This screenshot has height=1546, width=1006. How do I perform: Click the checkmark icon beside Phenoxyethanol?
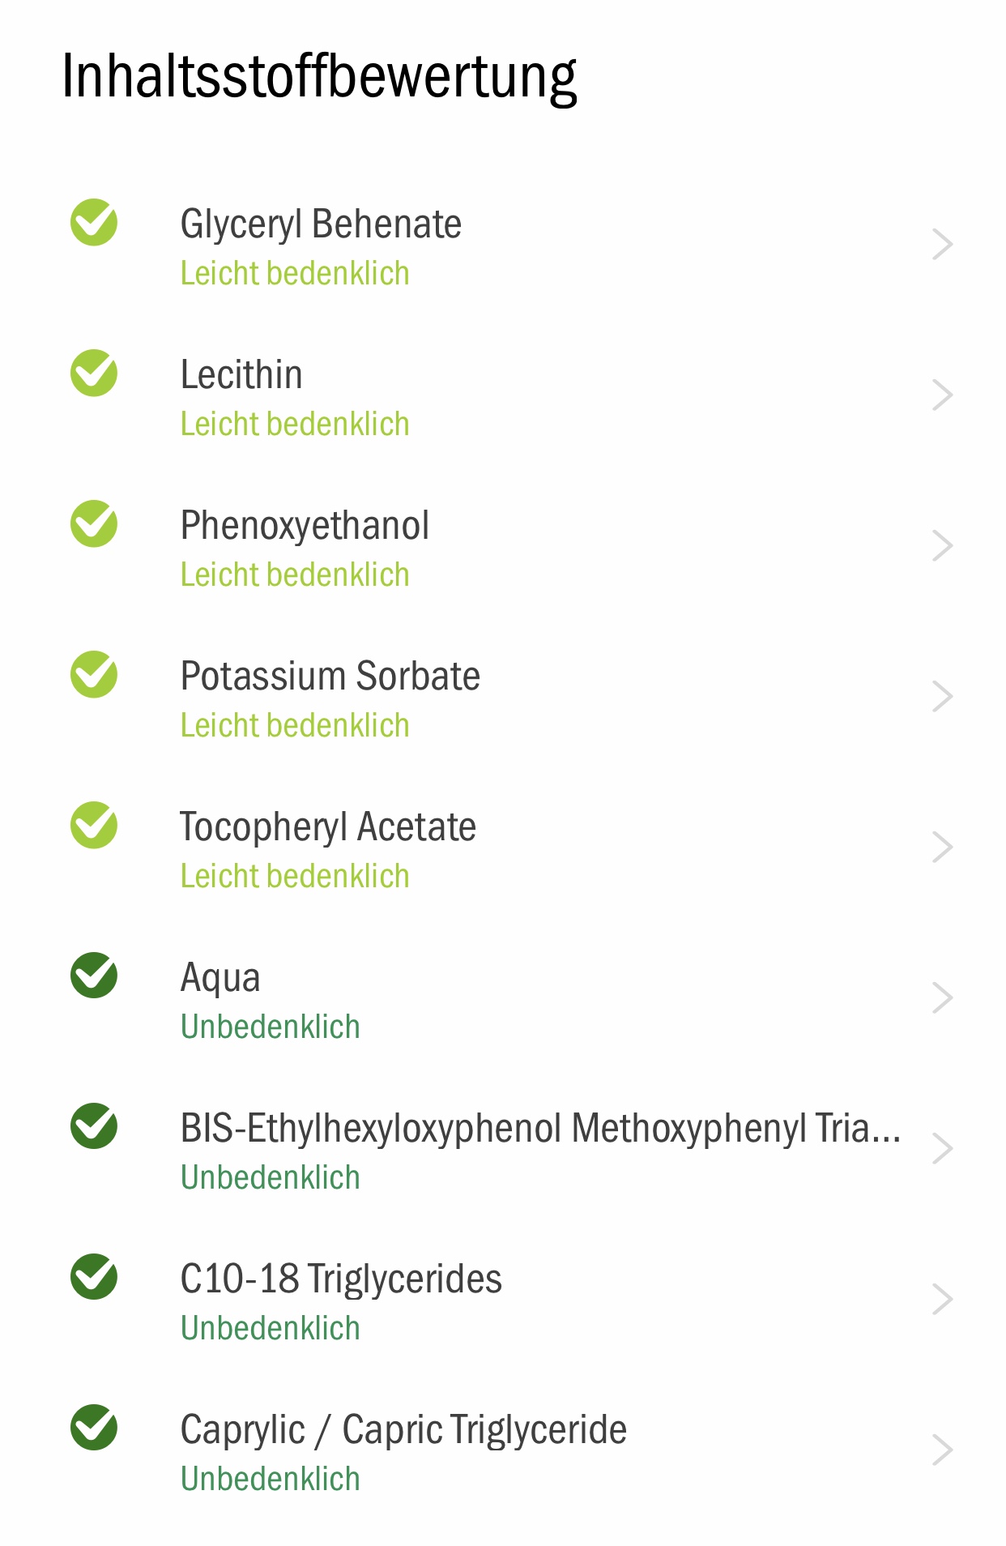[94, 523]
